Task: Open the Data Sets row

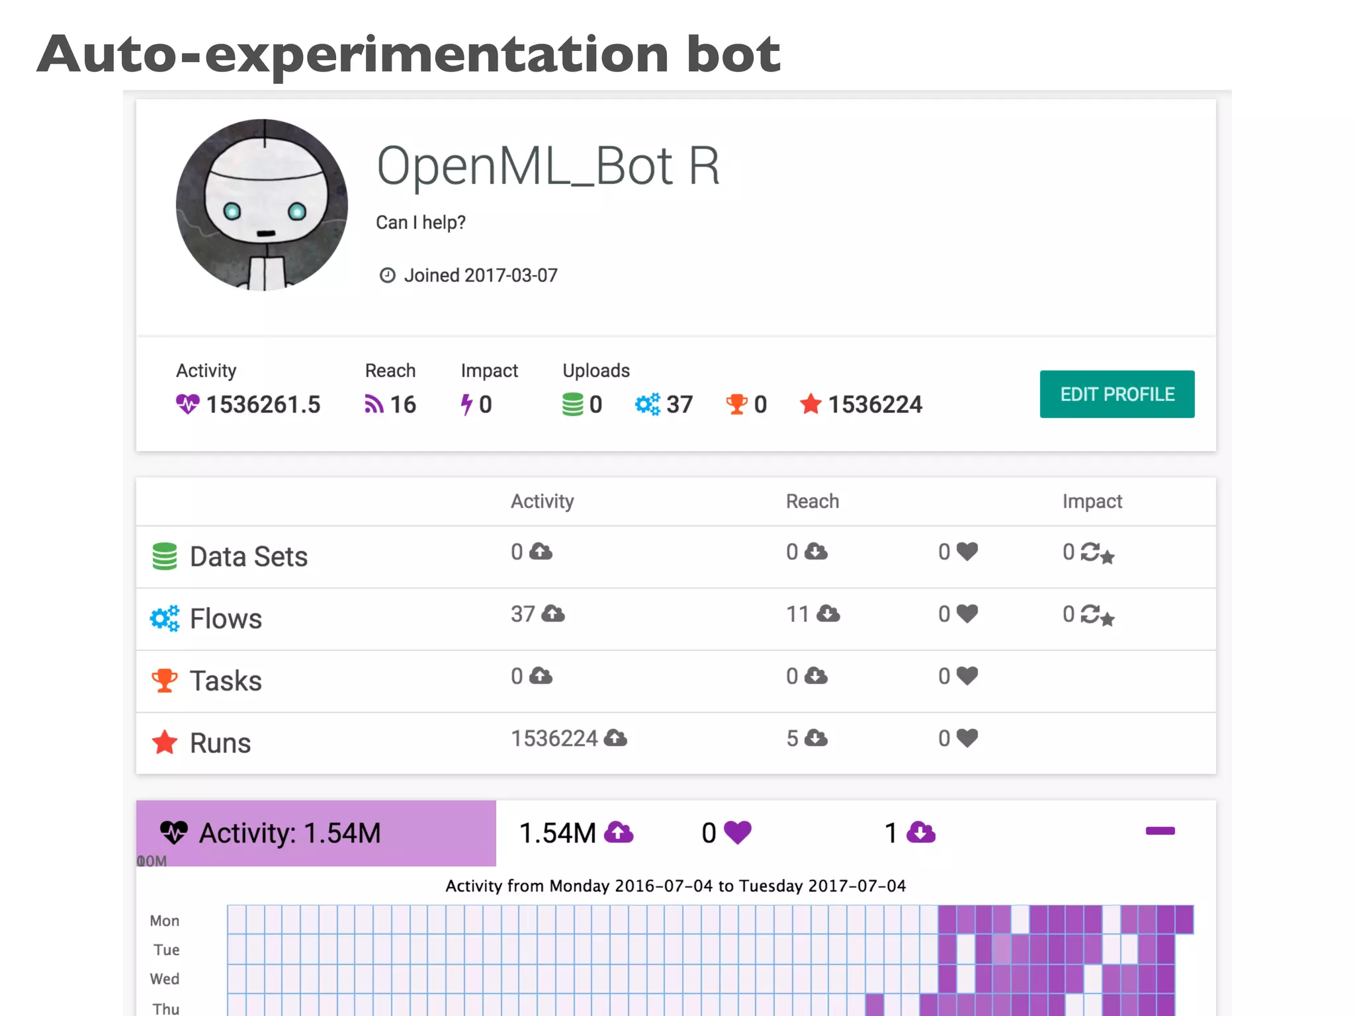Action: point(676,557)
